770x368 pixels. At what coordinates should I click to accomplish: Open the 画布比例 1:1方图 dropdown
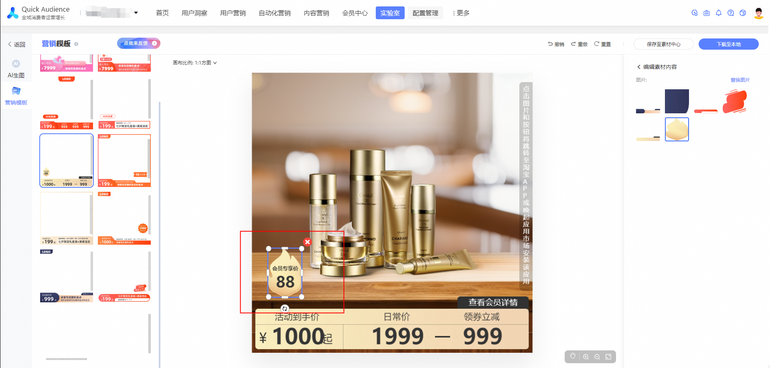[x=195, y=63]
